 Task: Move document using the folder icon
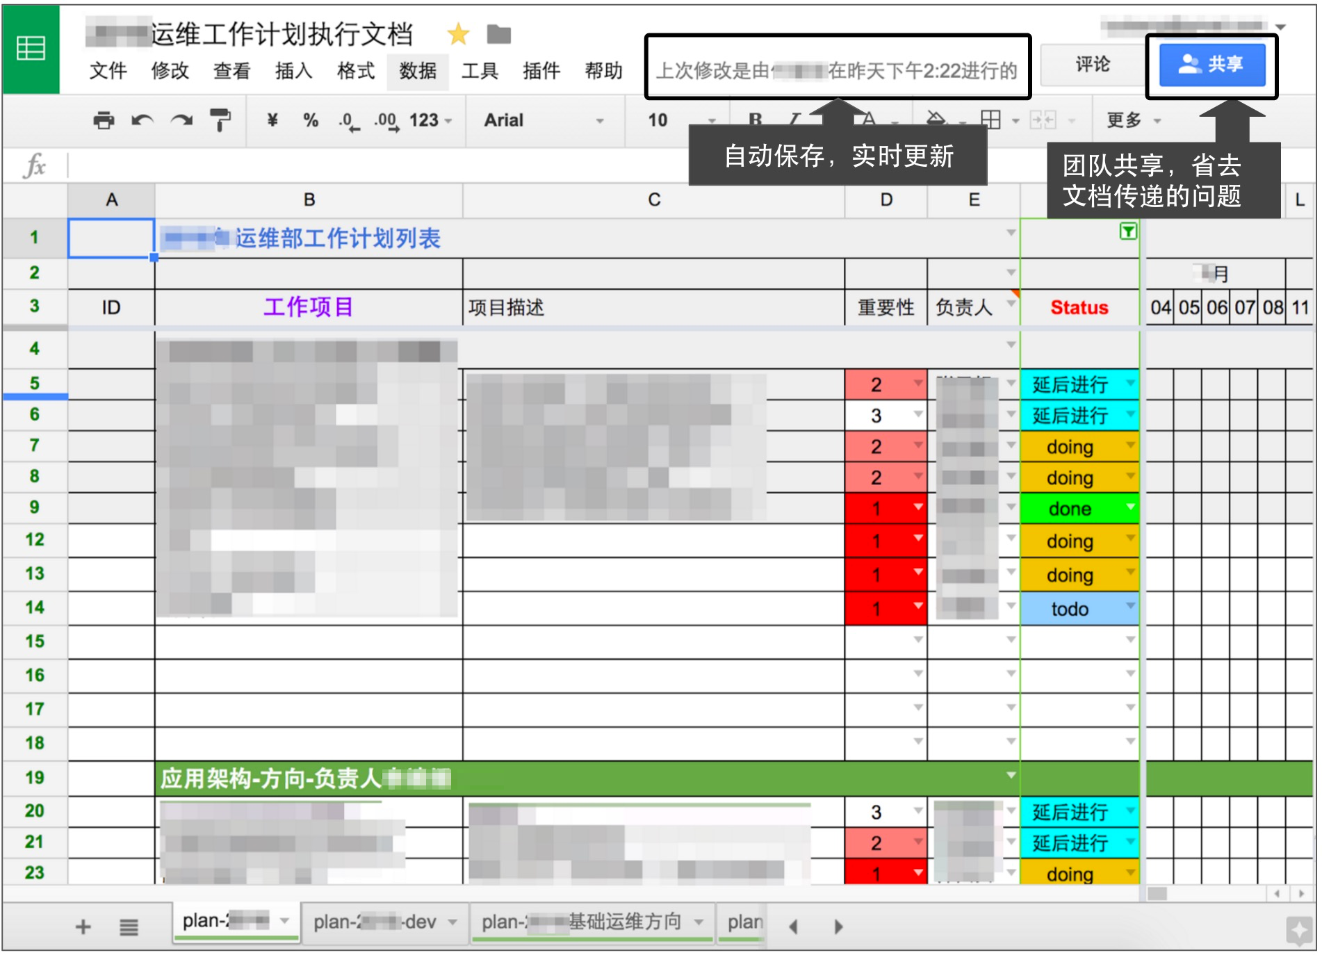click(x=498, y=34)
